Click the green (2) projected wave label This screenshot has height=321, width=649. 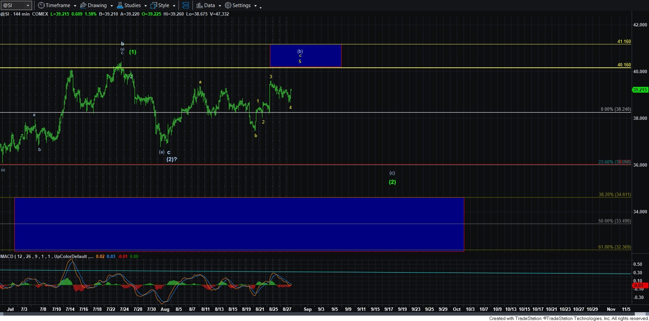tap(392, 182)
